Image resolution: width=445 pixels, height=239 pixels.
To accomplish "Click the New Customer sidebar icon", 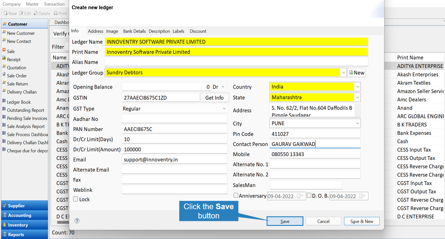I will (4, 33).
